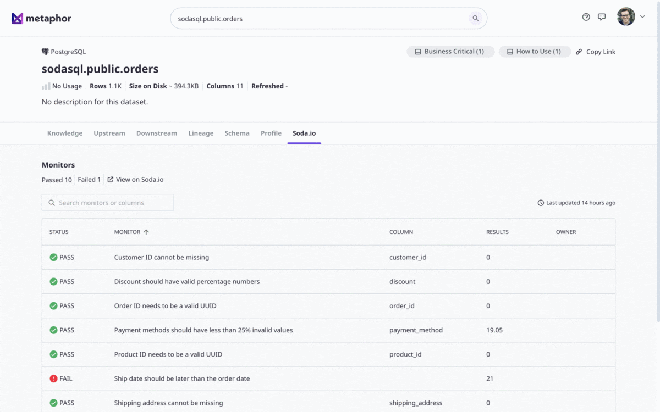Click the 21 result in the FAIL row

click(490, 378)
